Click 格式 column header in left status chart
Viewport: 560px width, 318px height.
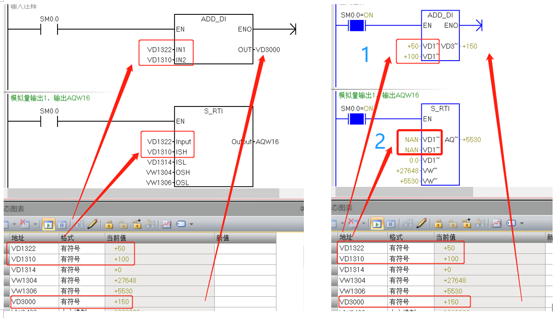click(82, 238)
